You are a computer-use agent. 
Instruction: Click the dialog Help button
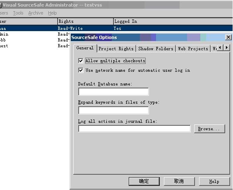214,181
